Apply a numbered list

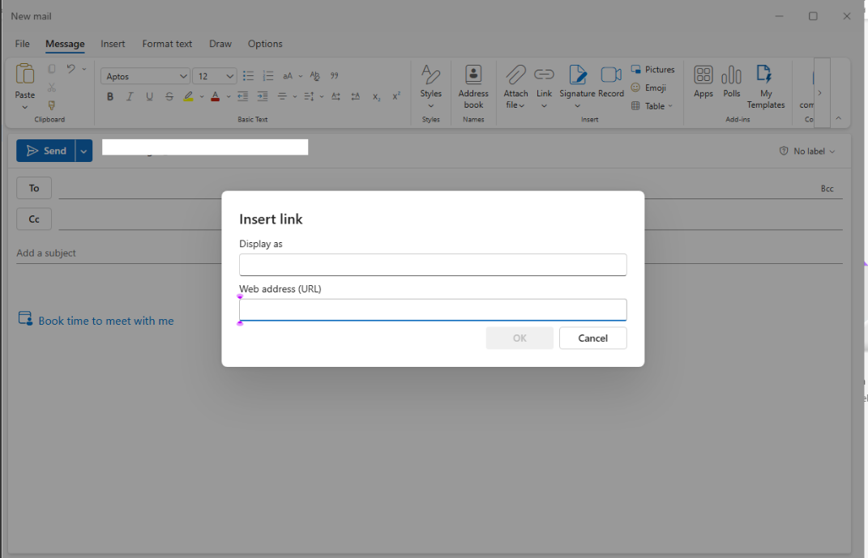point(268,76)
